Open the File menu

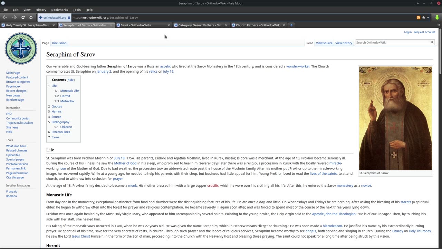5,10
